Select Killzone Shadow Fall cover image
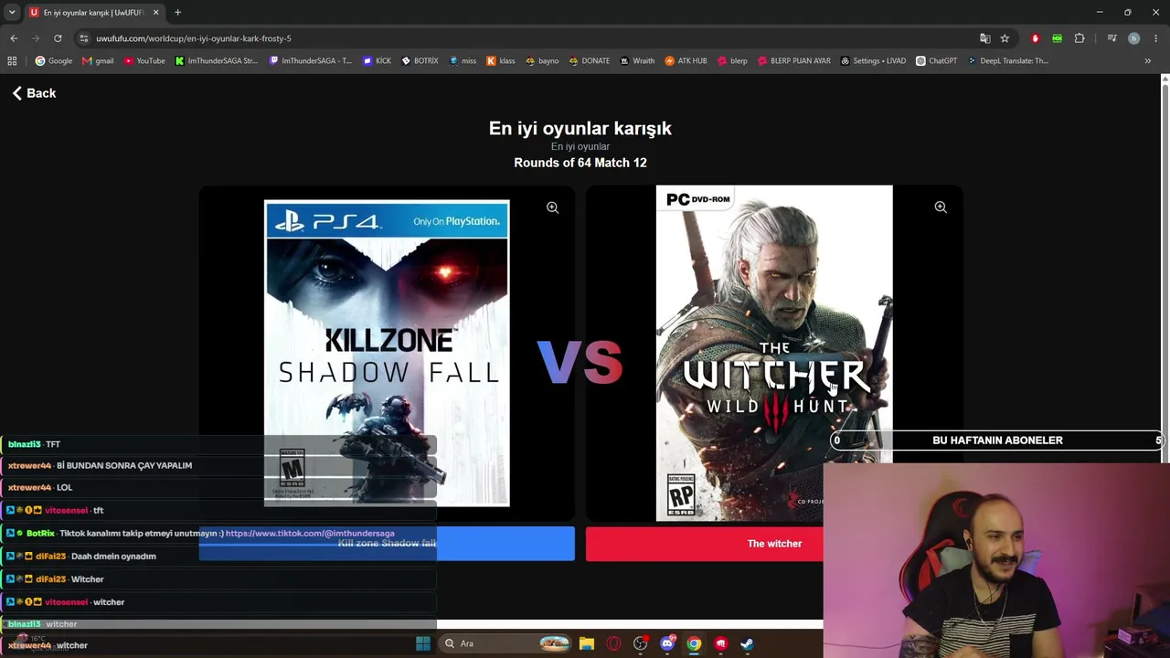1170x658 pixels. 387,354
